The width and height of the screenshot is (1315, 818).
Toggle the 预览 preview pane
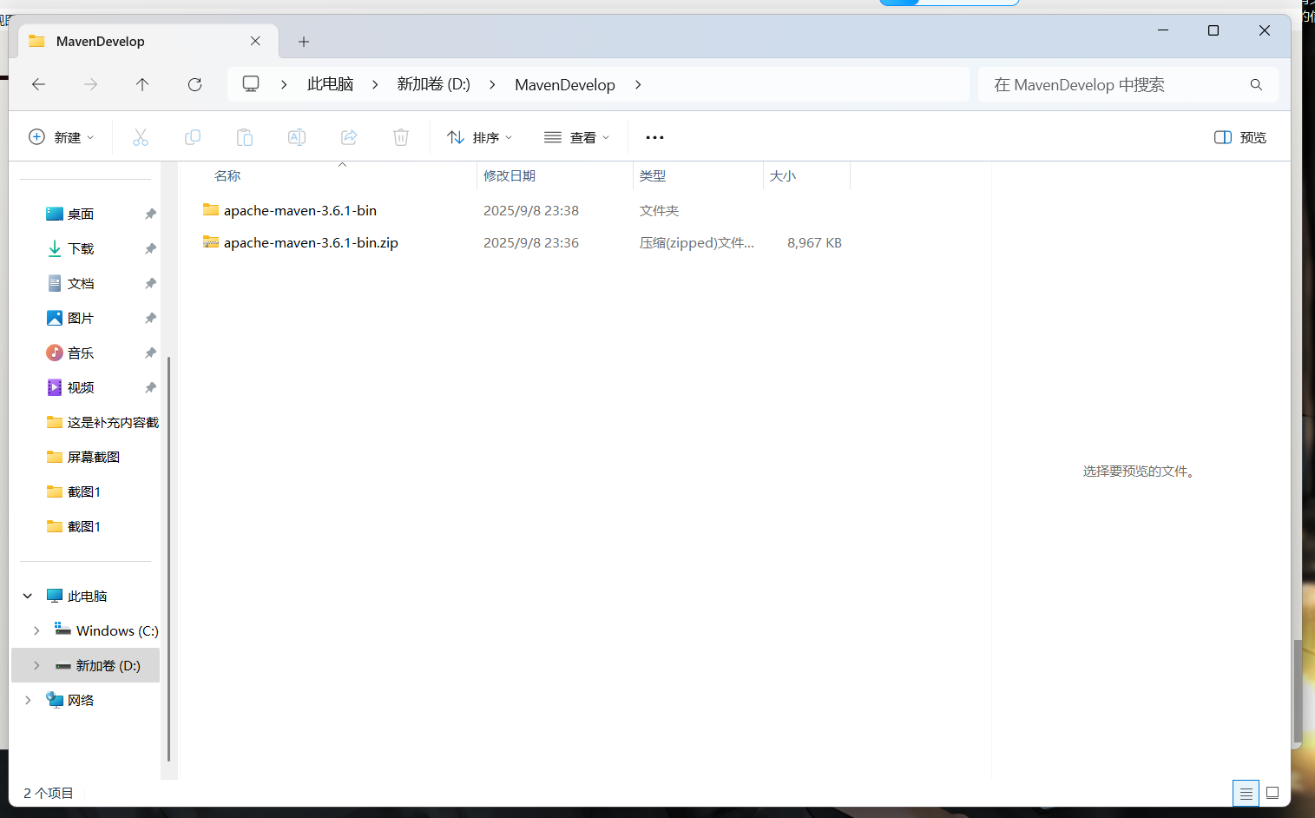(x=1239, y=137)
